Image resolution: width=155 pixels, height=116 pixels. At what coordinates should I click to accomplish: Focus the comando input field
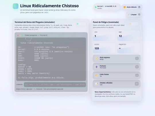tap(55, 84)
